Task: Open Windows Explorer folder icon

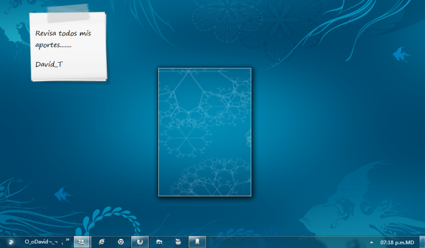Action: [x=159, y=242]
